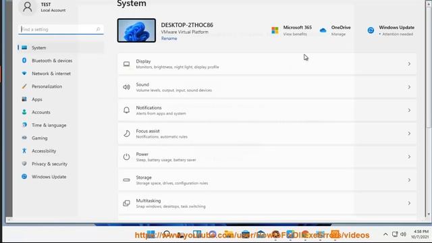Select Accessibility in the sidebar
This screenshot has width=432, height=243.
tap(61, 151)
